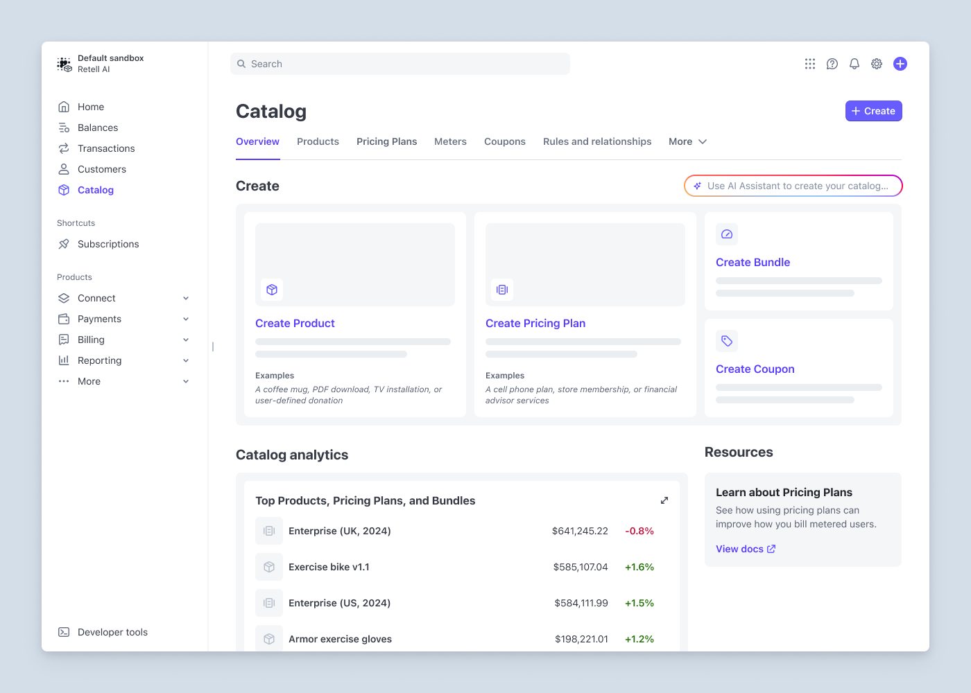
Task: Expand the Top Products analytics panel
Action: pyautogui.click(x=664, y=500)
